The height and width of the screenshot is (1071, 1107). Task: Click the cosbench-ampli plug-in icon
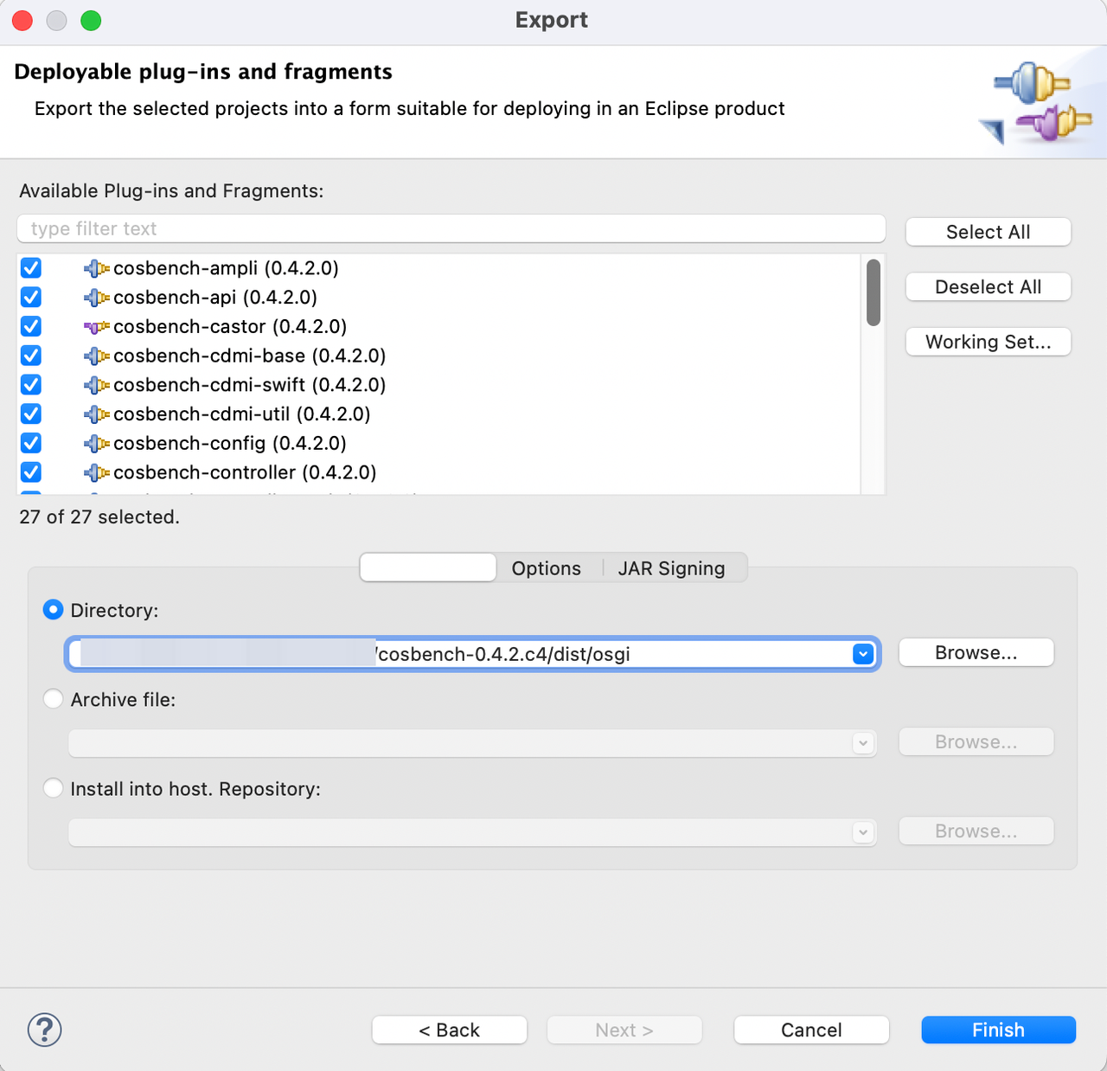coord(97,269)
